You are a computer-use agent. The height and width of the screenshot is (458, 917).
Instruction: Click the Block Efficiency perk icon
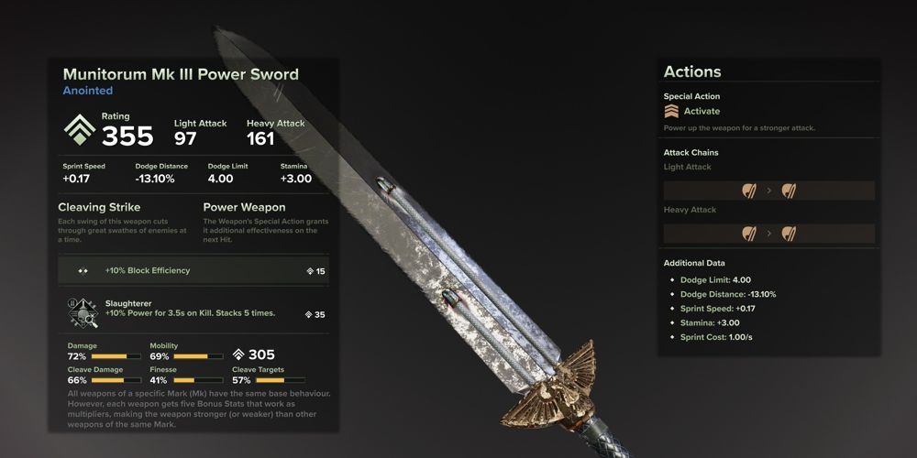83,270
